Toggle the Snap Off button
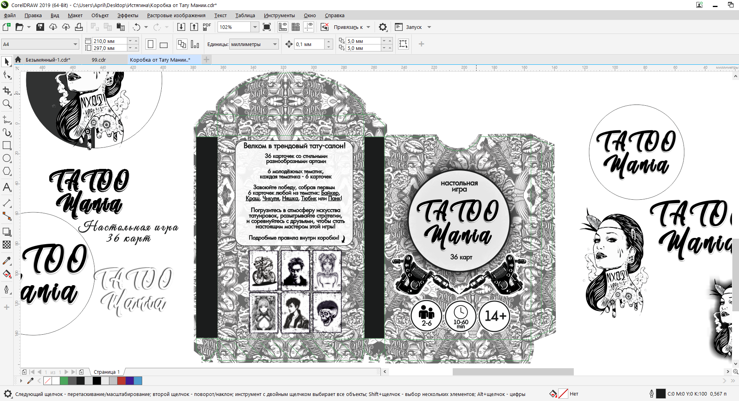The width and height of the screenshot is (739, 401). pyautogui.click(x=325, y=27)
